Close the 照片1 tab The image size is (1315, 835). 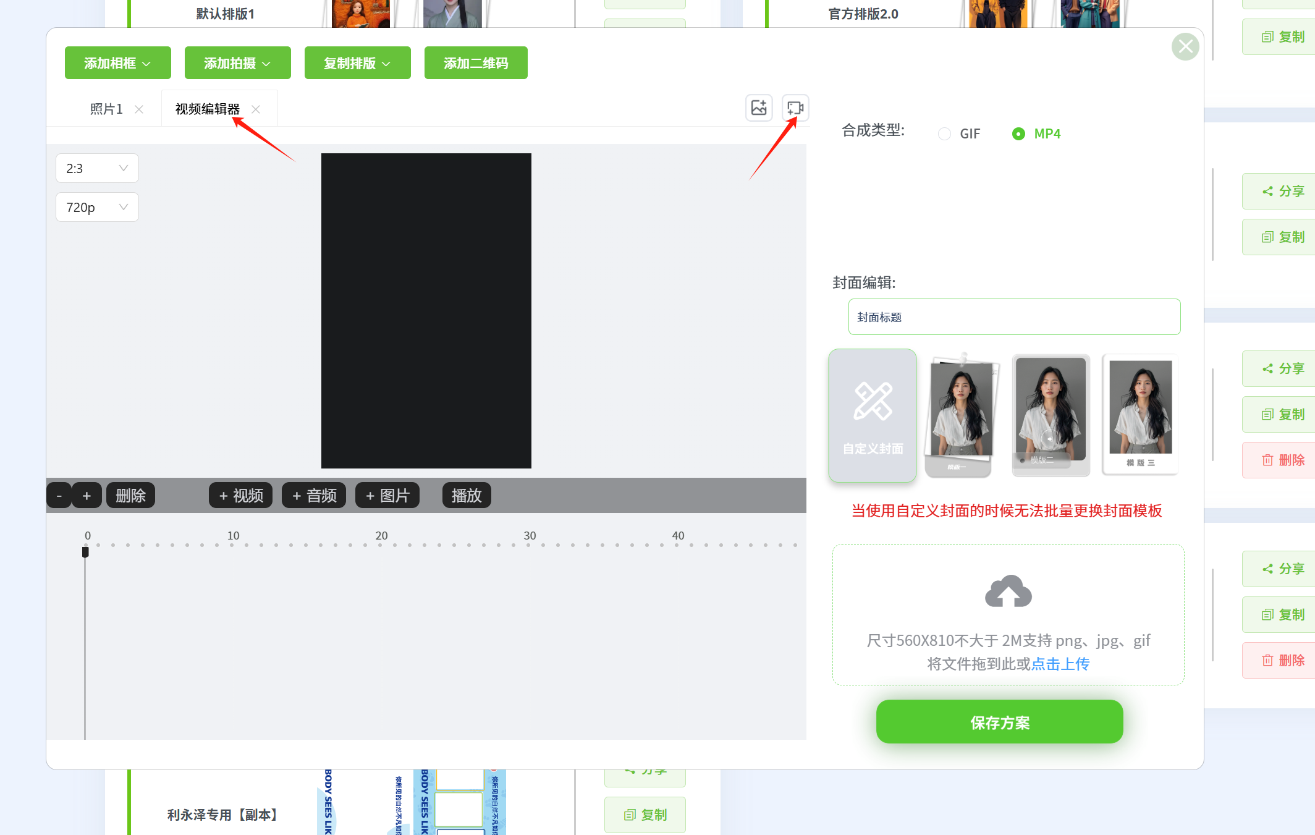point(139,109)
